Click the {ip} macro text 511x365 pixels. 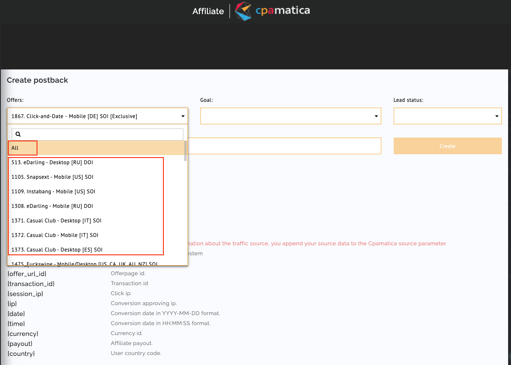[12, 304]
